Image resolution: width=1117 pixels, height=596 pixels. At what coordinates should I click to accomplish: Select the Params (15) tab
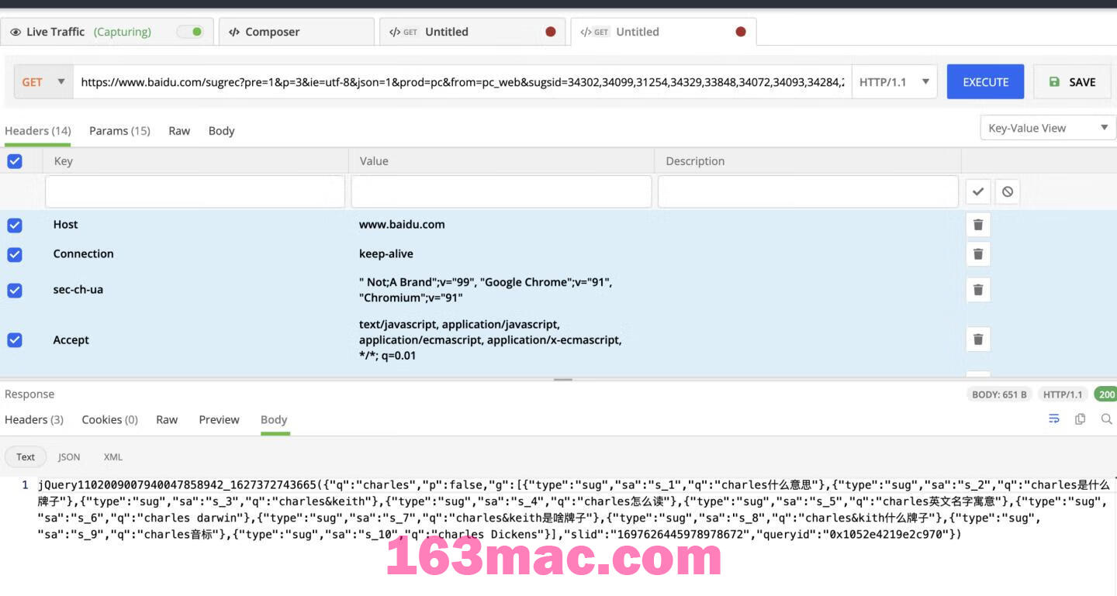click(x=119, y=130)
